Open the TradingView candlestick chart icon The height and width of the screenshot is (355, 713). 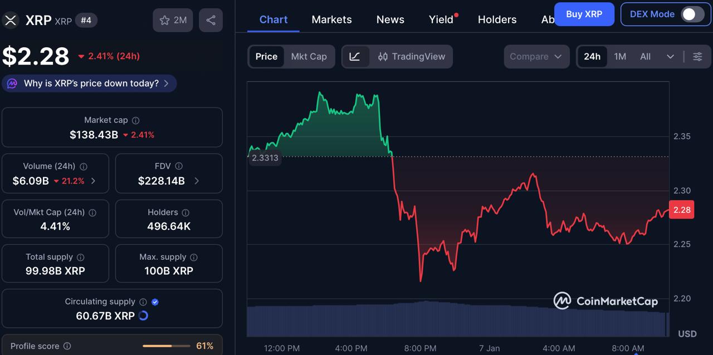[x=382, y=56]
